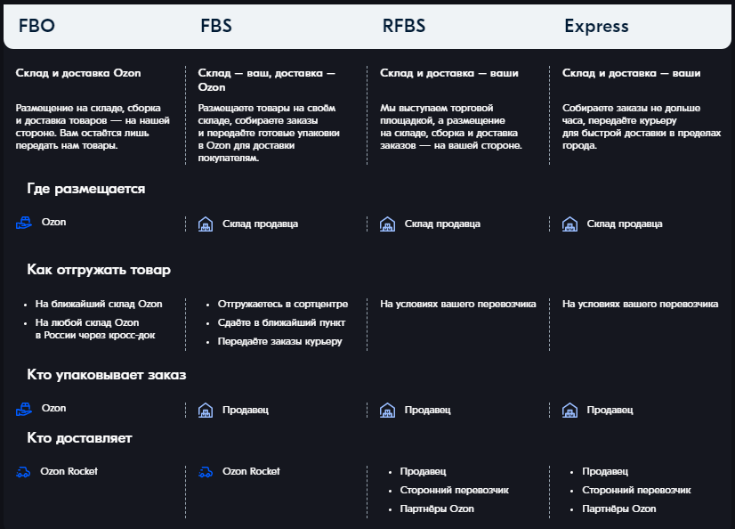
Task: Click the FBO Ozon Rocket delivery icon
Action: 23,472
